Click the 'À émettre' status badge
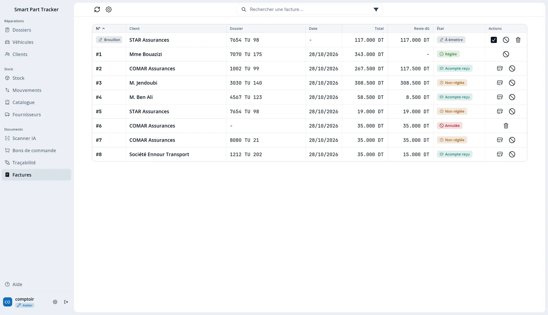 tap(451, 40)
